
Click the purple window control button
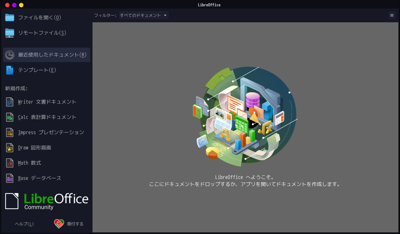pyautogui.click(x=14, y=5)
